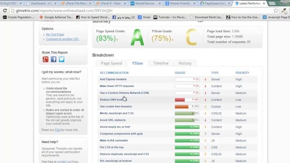The height and width of the screenshot is (163, 290).
Task: Select the YSlow breakdown tab
Action: [x=137, y=63]
